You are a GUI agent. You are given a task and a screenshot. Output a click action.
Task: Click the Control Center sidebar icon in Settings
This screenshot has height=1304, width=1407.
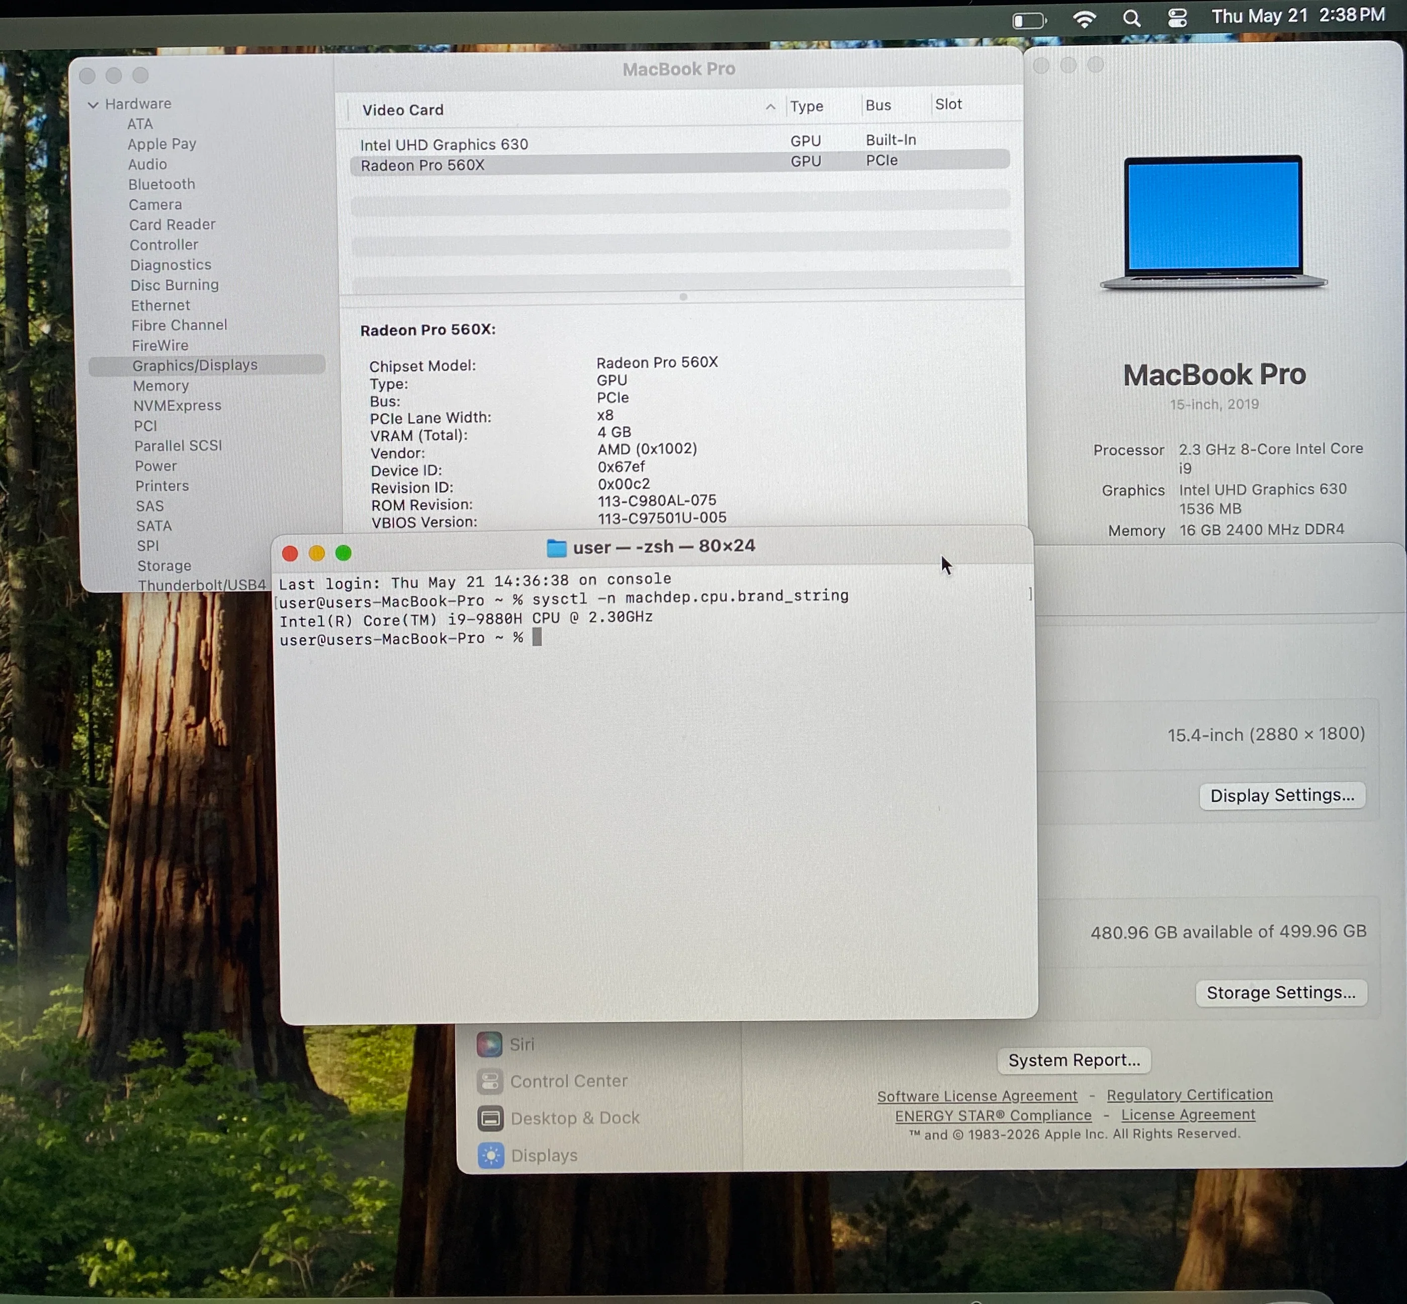click(x=490, y=1081)
